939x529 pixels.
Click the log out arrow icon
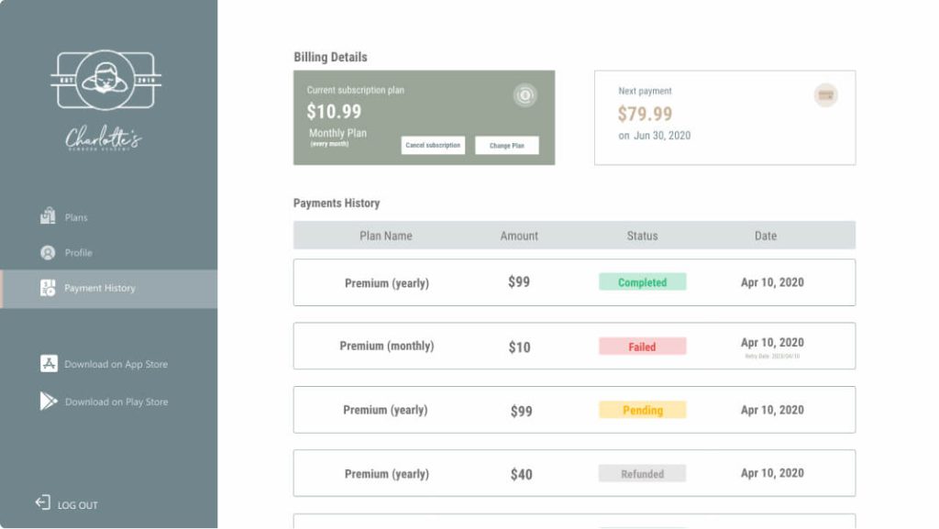click(x=42, y=502)
